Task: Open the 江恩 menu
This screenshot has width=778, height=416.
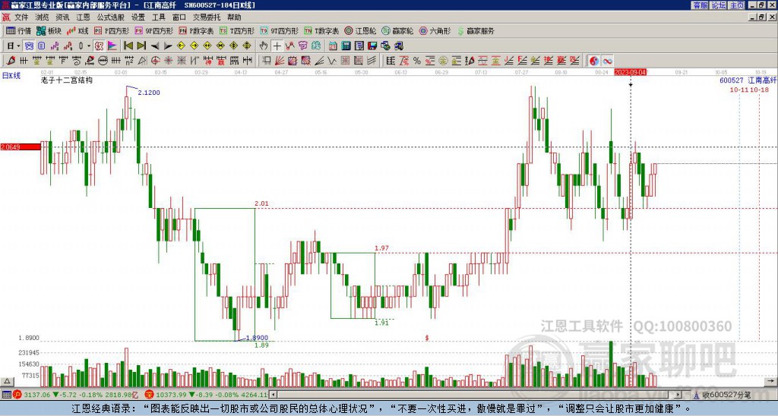Action: point(83,17)
